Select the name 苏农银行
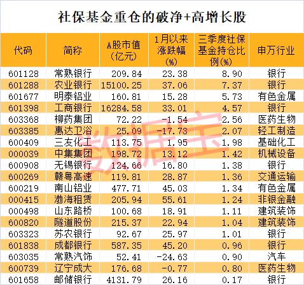Image resolution: width=304 pixels, height=285 pixels. click(x=73, y=233)
